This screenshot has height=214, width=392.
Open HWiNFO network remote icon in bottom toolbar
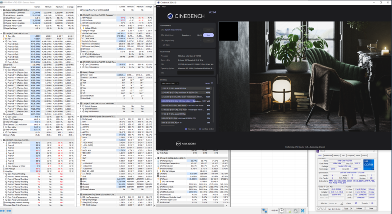265,211
